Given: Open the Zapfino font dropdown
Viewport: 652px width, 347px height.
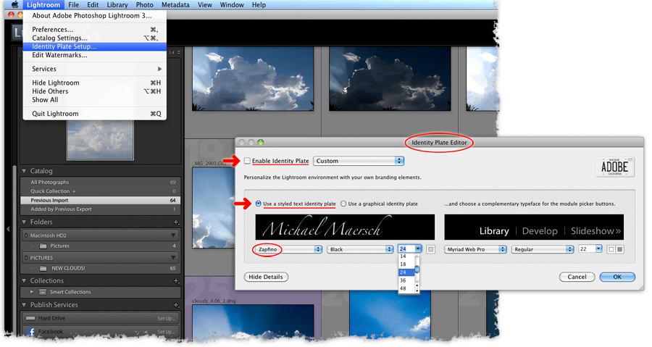Looking at the screenshot, I should tap(288, 249).
